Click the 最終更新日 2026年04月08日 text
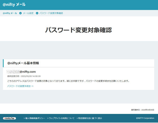Screen dimensions: 158x123 [142, 110]
